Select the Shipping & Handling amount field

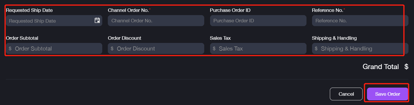[360, 48]
